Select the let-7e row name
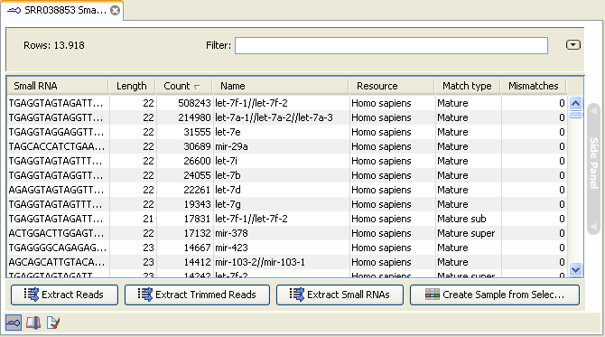Screen dimensions: 605x337 click(x=228, y=132)
